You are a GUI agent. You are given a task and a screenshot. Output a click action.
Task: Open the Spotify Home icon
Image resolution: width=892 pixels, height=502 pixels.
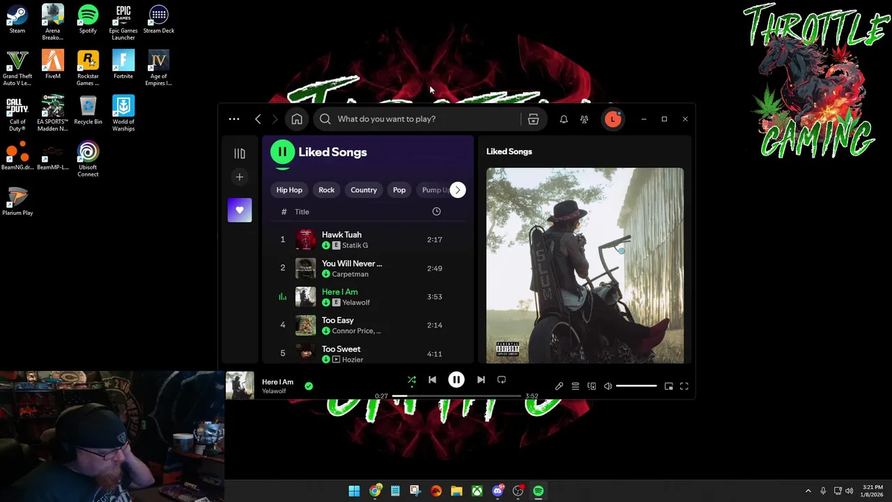(x=297, y=119)
